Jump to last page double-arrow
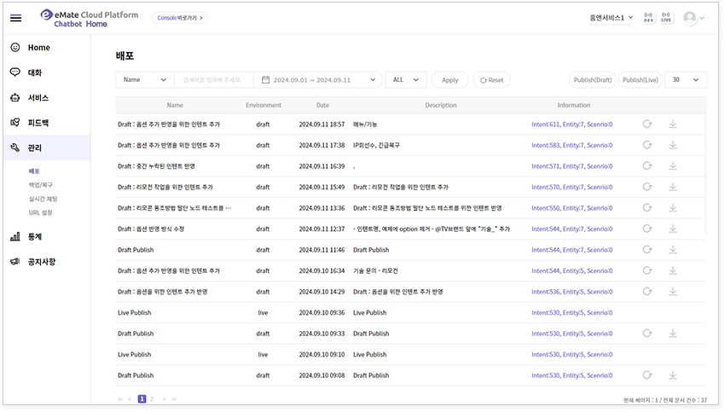 [174, 398]
